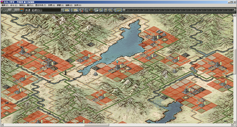
Task: Click the vertical scrollbar's up arrow
Action: pos(235,15)
